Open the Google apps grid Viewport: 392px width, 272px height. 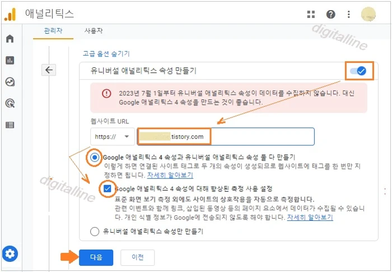pyautogui.click(x=311, y=15)
